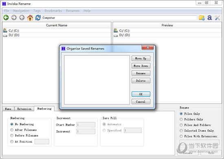This screenshot has height=159, width=224.
Task: Open the tools/settings wrench icon
Action: (217, 17)
